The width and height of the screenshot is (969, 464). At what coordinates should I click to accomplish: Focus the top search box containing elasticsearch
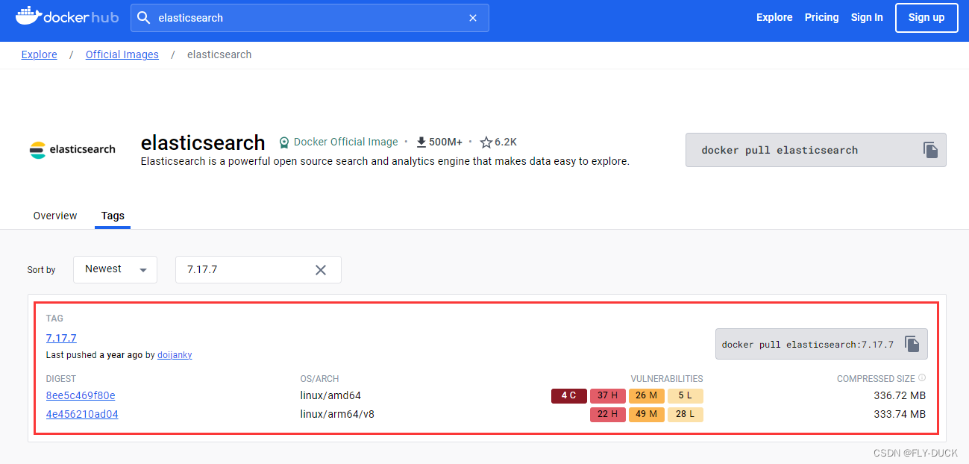click(310, 18)
